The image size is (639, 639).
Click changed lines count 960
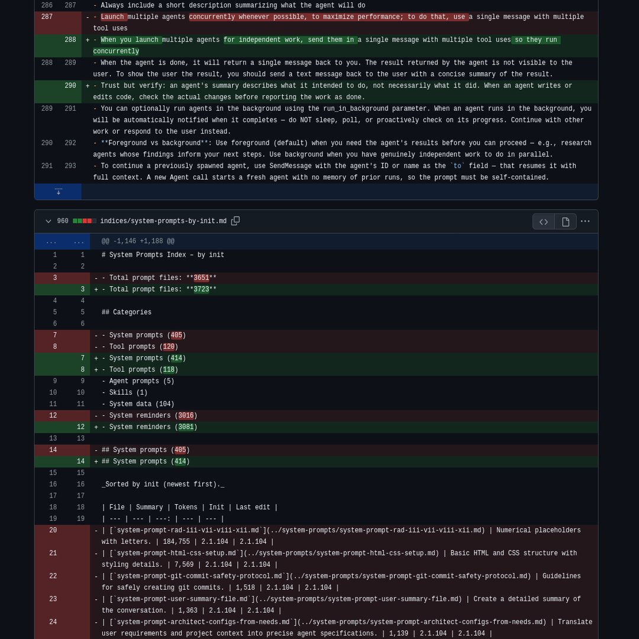pos(63,221)
